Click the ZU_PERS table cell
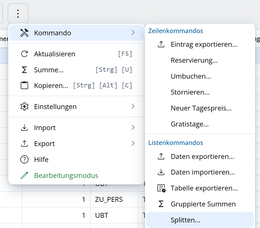 click(109, 200)
